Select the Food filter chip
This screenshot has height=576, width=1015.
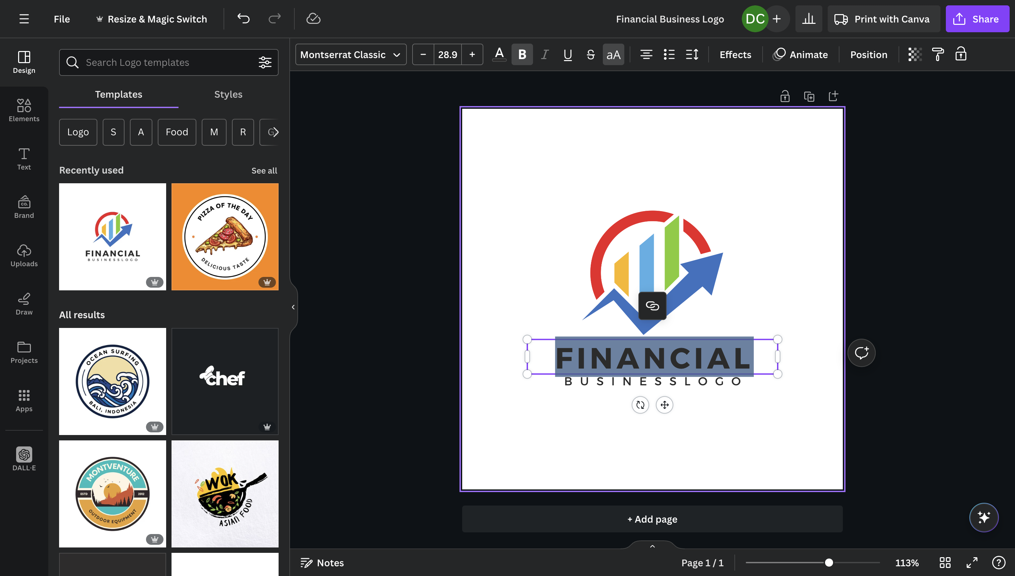click(x=177, y=132)
